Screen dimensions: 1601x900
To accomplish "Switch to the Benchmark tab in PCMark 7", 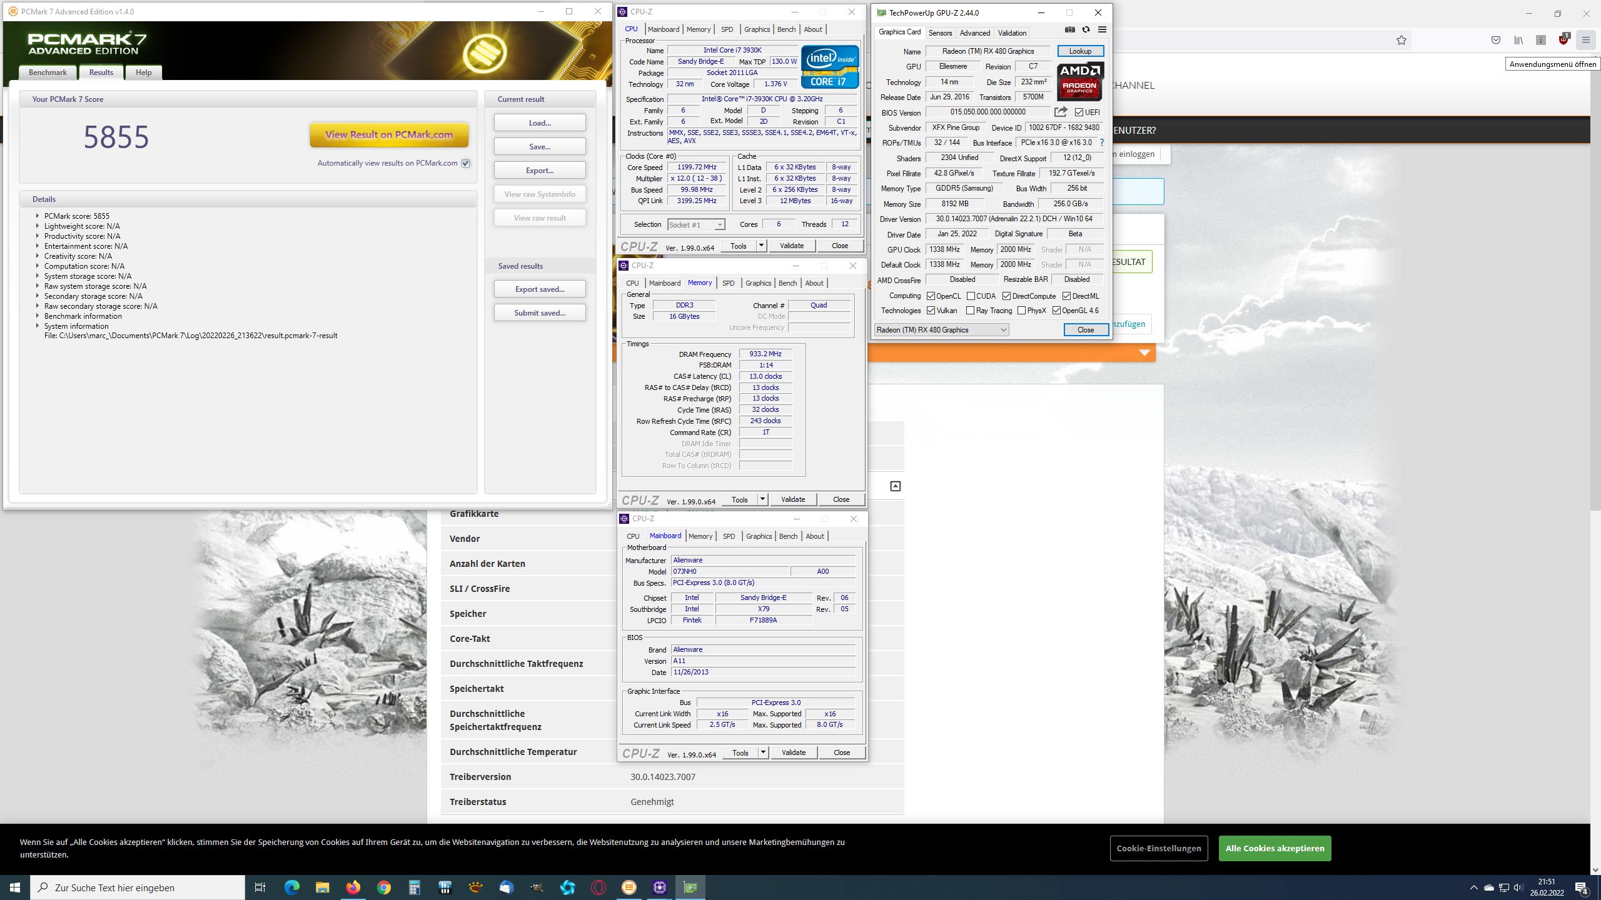I will click(48, 72).
